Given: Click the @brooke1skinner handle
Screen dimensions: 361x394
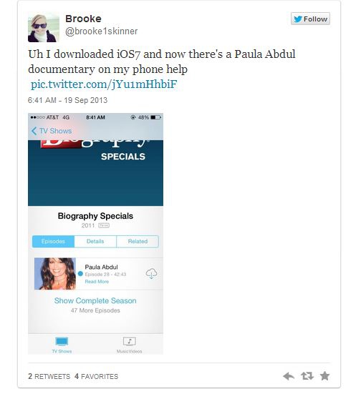Looking at the screenshot, I should click(101, 31).
